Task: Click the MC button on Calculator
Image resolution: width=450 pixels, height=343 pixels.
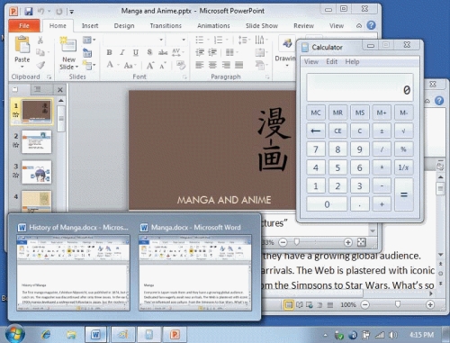Action: tap(316, 113)
